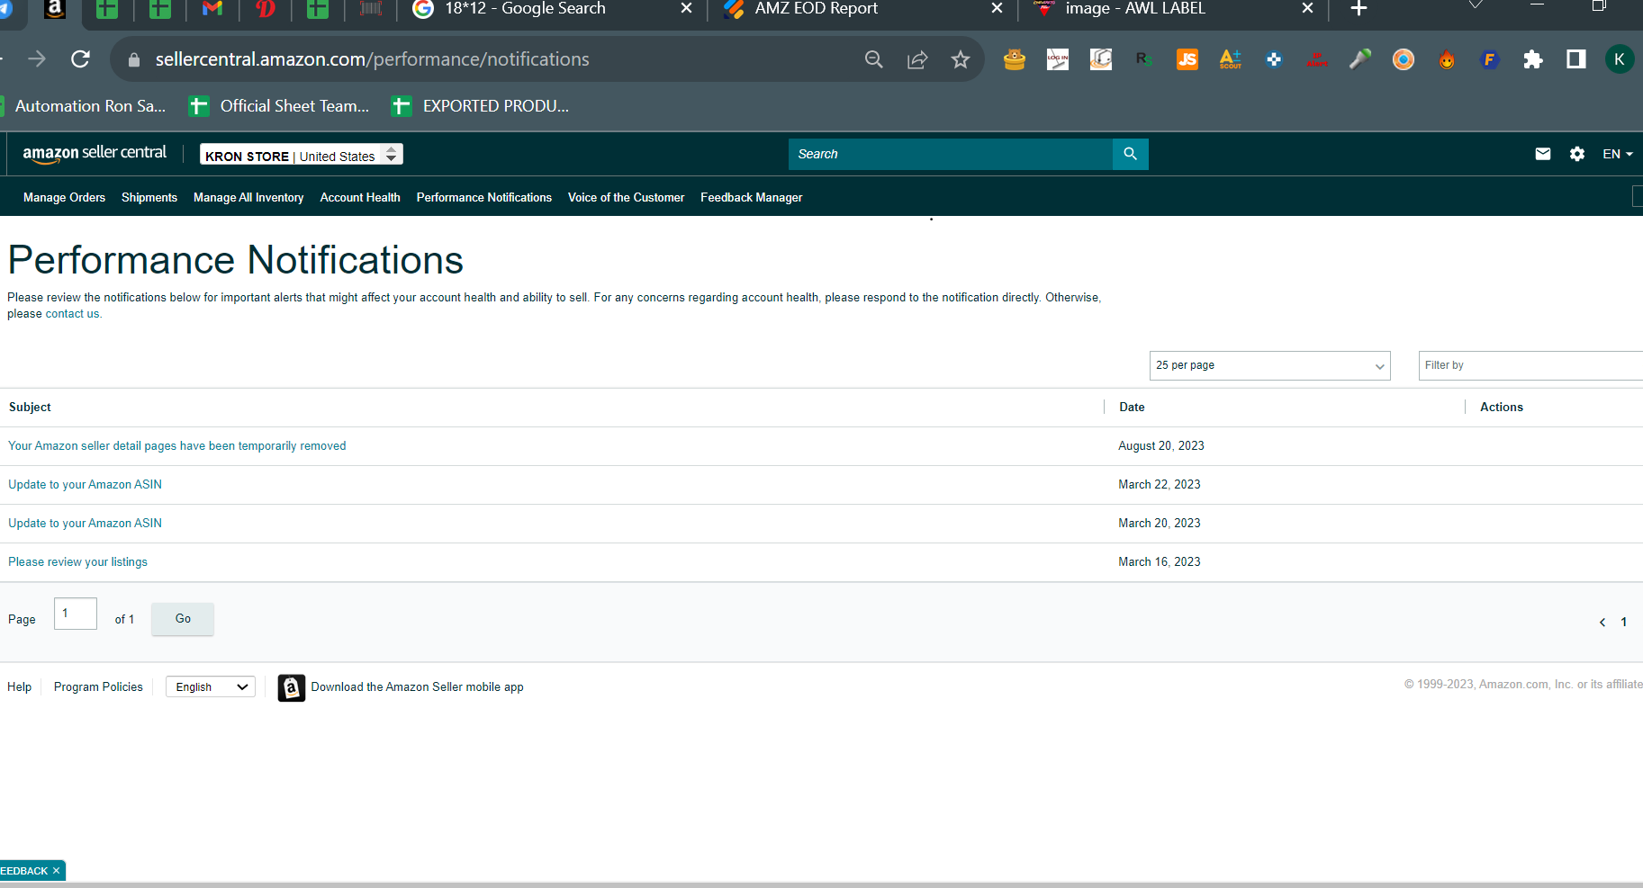Screen dimensions: 1643x888
Task: Open 'detail pages have been temporarily removed' notification
Action: click(x=177, y=446)
